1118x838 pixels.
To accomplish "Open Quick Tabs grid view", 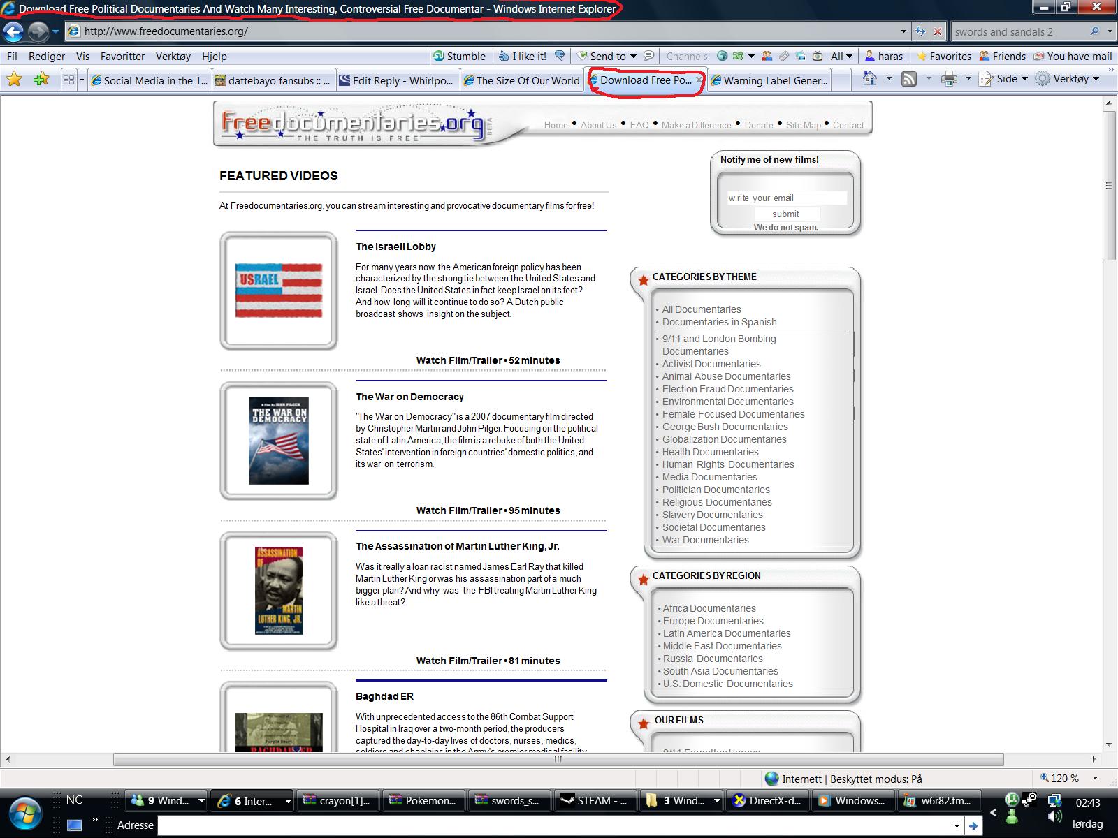I will click(x=68, y=80).
